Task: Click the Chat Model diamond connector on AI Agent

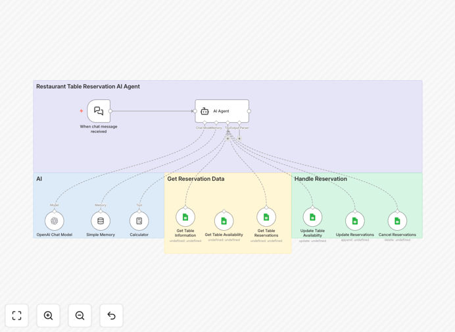Action: 204,122
